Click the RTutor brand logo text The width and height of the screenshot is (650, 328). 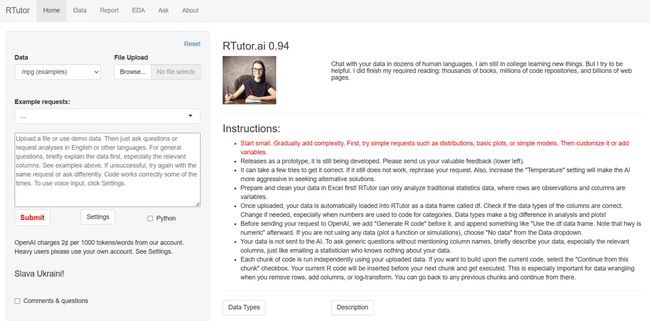[18, 10]
